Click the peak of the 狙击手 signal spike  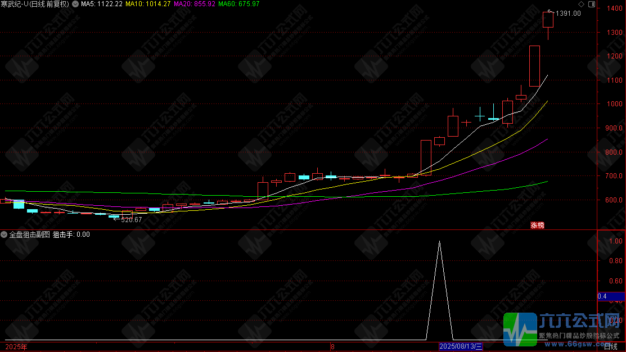coord(440,241)
